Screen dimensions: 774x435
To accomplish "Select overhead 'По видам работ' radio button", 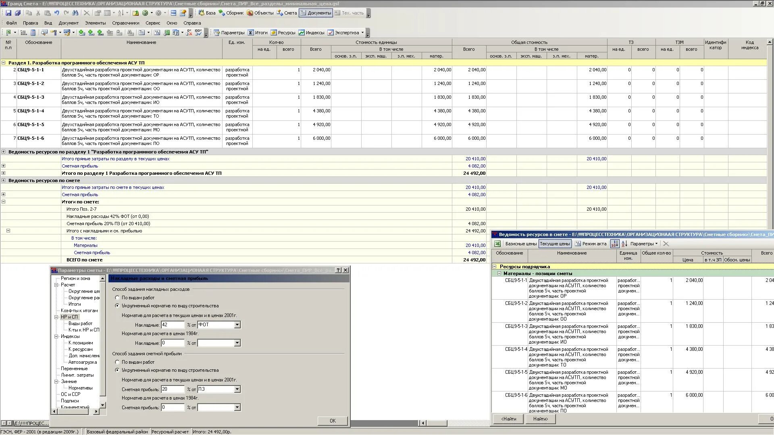I will click(x=117, y=298).
